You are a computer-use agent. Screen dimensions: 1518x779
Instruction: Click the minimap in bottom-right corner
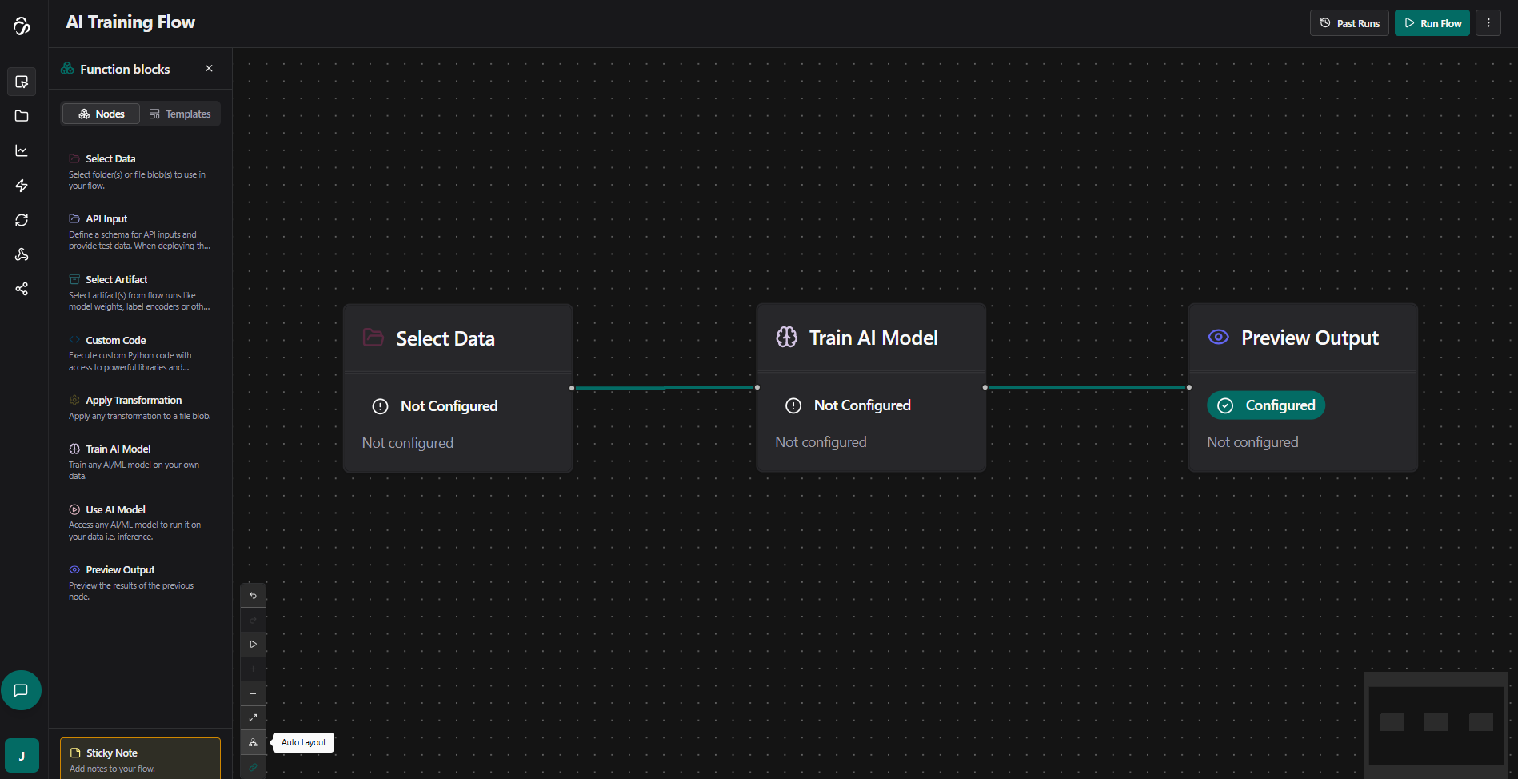click(x=1436, y=724)
